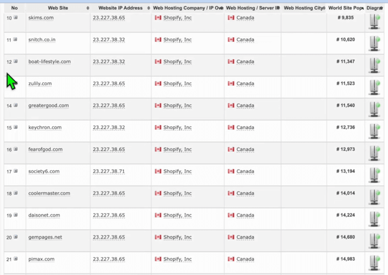Expand row 18 plus icon

[15, 193]
